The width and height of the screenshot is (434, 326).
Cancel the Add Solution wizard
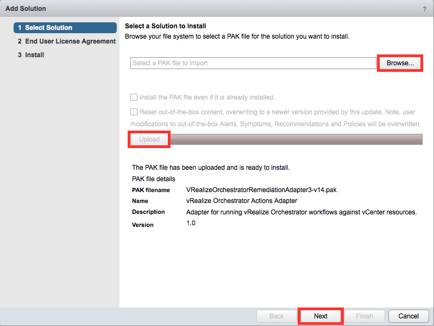tap(408, 316)
